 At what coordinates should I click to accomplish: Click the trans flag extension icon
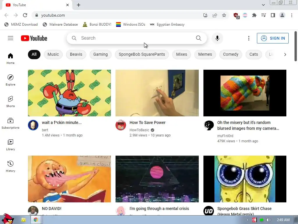click(245, 15)
